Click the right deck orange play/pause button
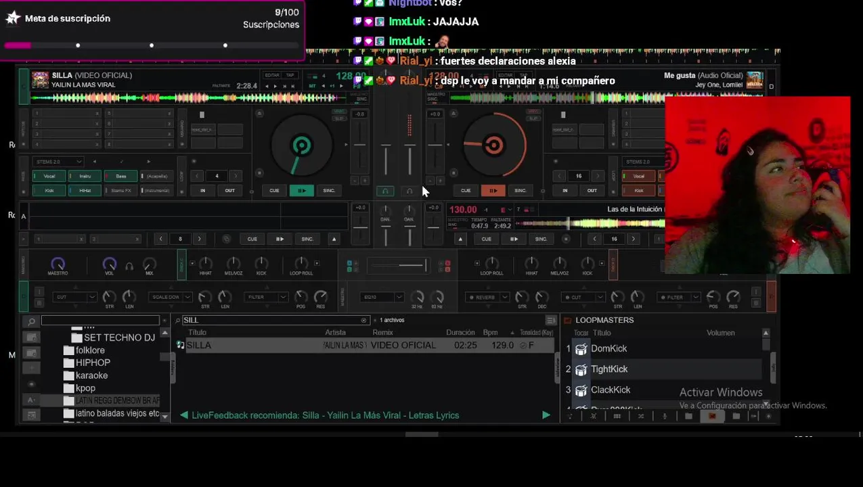863x487 pixels. pos(493,191)
